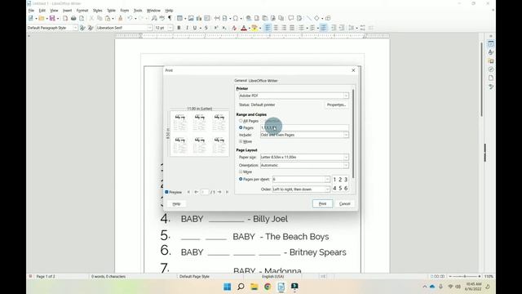This screenshot has height=294, width=522.
Task: Select the Pages radio button
Action: [x=241, y=127]
